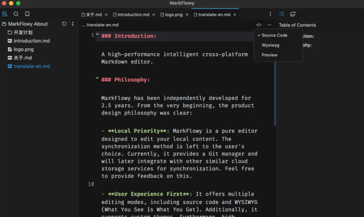Click the bold Local Priority text

point(137,131)
